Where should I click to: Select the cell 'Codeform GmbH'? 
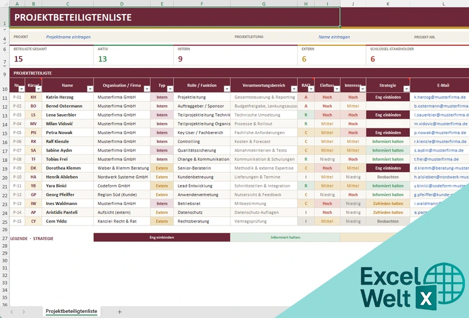pyautogui.click(x=122, y=186)
